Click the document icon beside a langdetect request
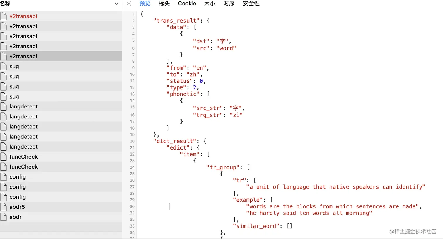 [4, 106]
